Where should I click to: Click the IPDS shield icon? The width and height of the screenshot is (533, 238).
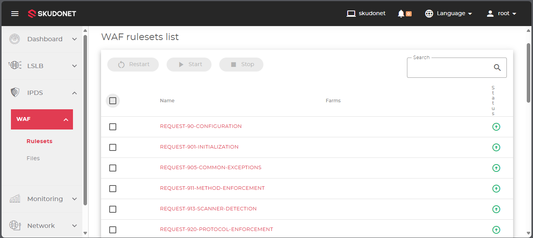(14, 93)
